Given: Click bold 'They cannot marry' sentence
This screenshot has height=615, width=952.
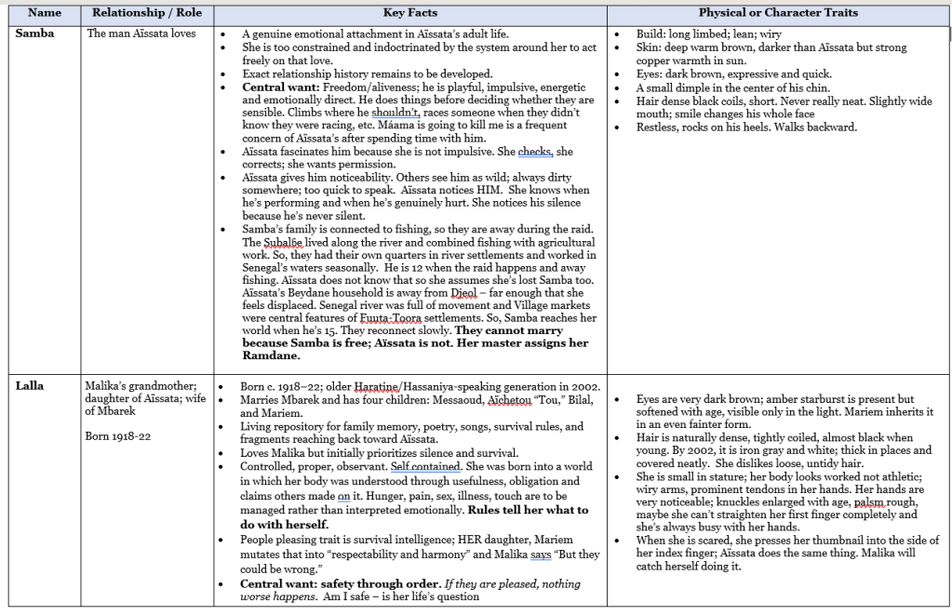Looking at the screenshot, I should [509, 330].
